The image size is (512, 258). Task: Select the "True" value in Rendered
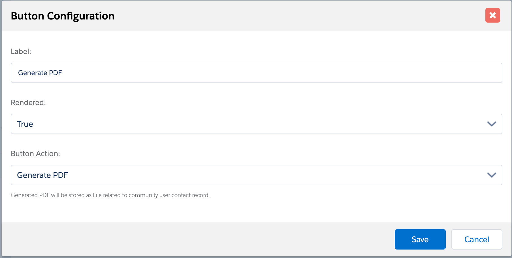(25, 124)
